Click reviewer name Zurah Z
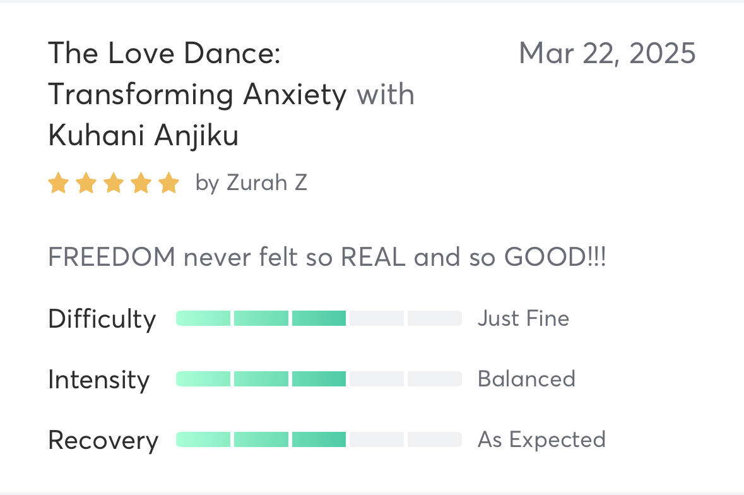744x495 pixels. [x=267, y=184]
